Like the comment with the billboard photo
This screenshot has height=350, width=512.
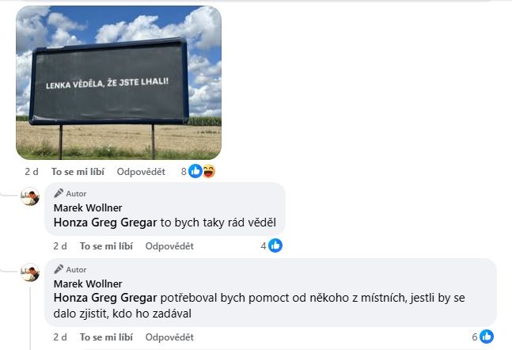pyautogui.click(x=78, y=172)
